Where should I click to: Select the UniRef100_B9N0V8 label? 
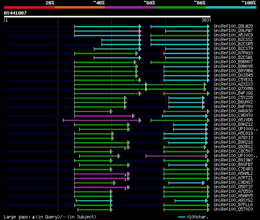(x=233, y=66)
